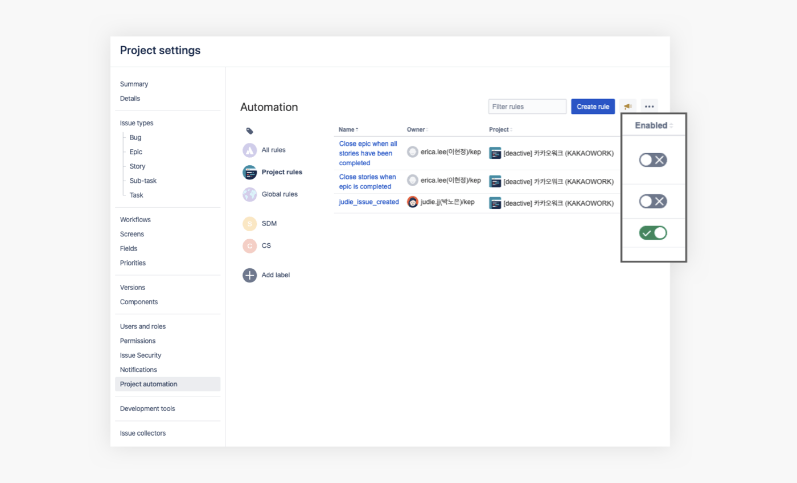Click the tag label icon above All rules

[249, 131]
